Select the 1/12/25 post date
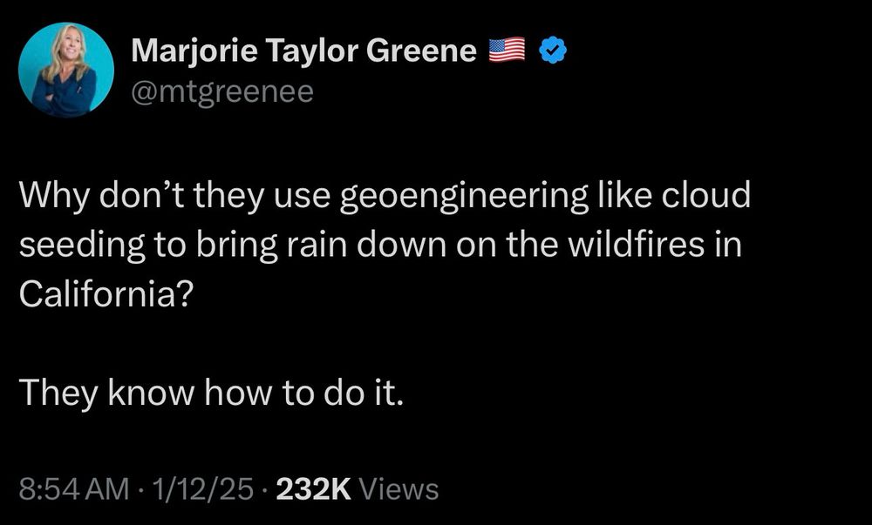 (x=199, y=489)
